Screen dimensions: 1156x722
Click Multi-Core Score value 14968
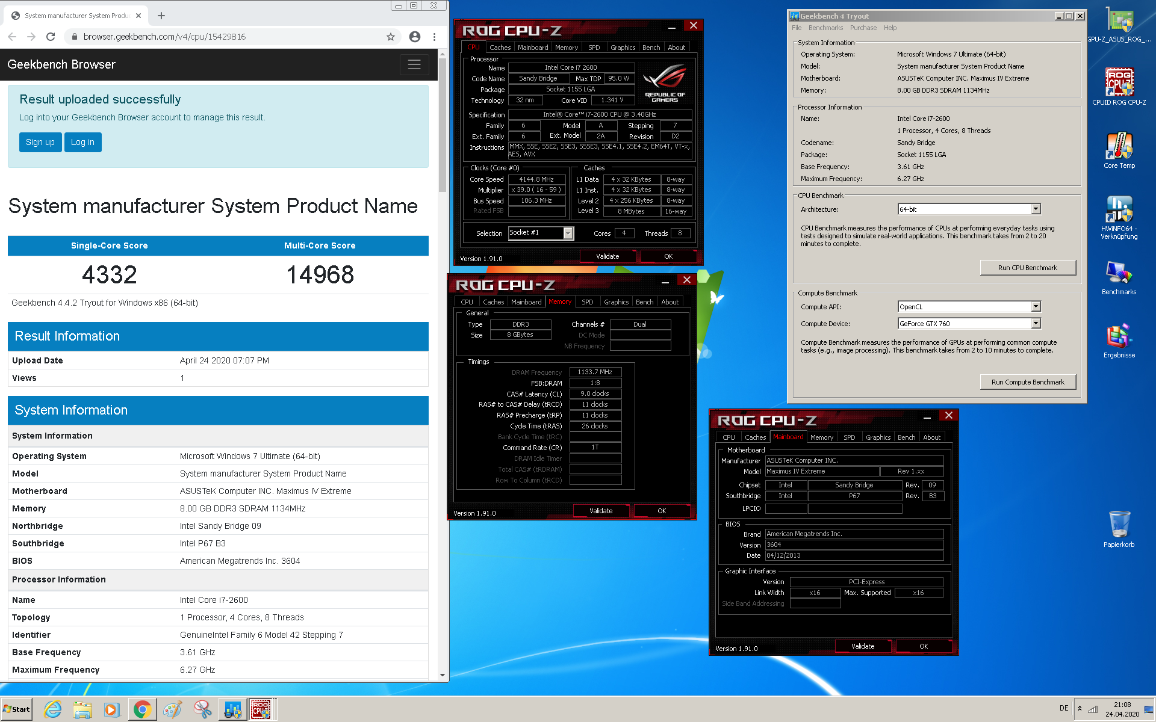tap(320, 275)
